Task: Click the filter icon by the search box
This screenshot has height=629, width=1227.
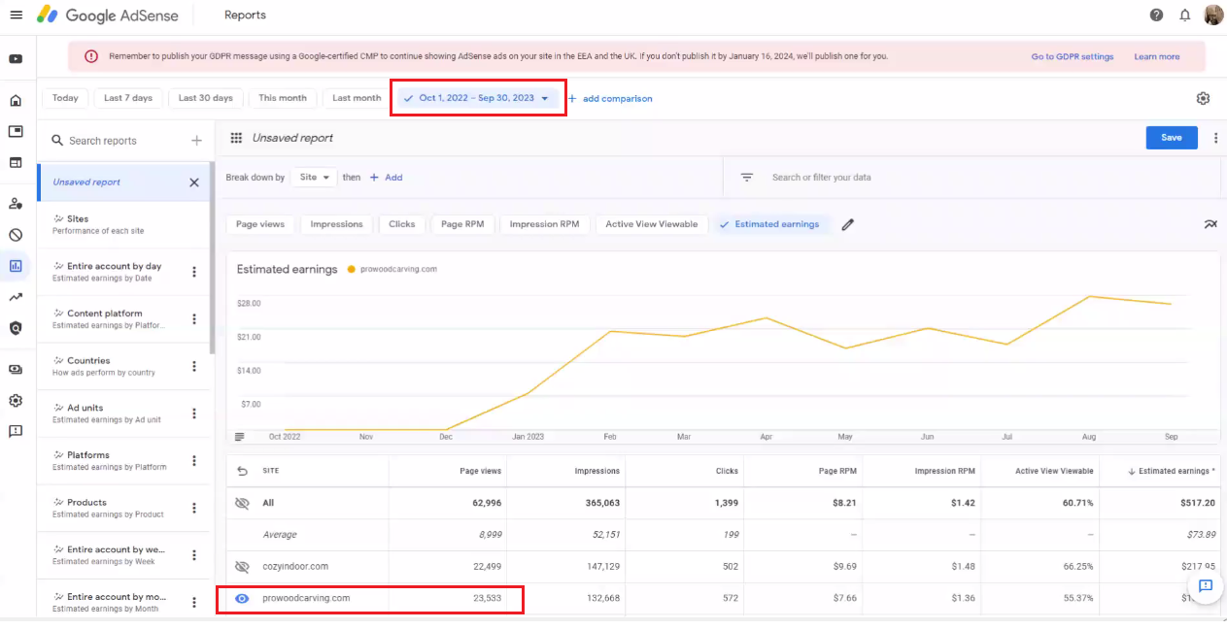Action: coord(747,178)
